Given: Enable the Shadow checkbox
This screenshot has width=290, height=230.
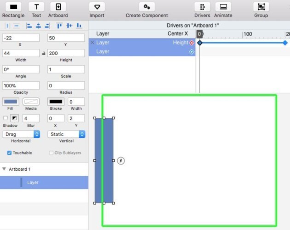Looking at the screenshot, I should click(6, 118).
